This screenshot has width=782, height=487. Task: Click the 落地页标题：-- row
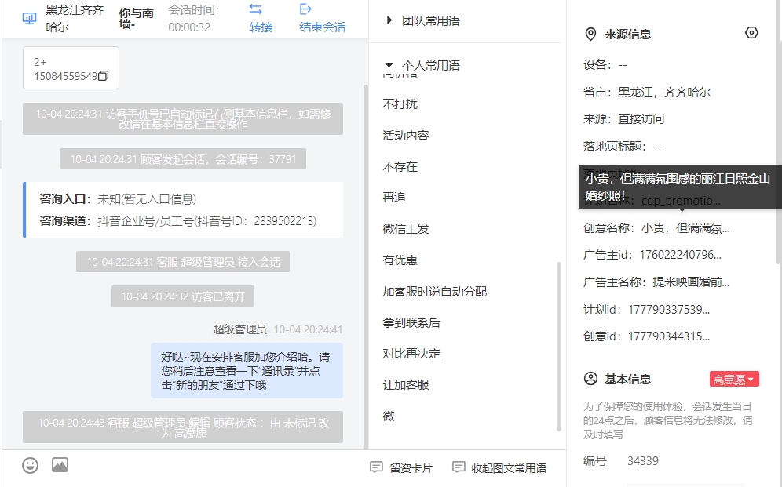coord(623,147)
